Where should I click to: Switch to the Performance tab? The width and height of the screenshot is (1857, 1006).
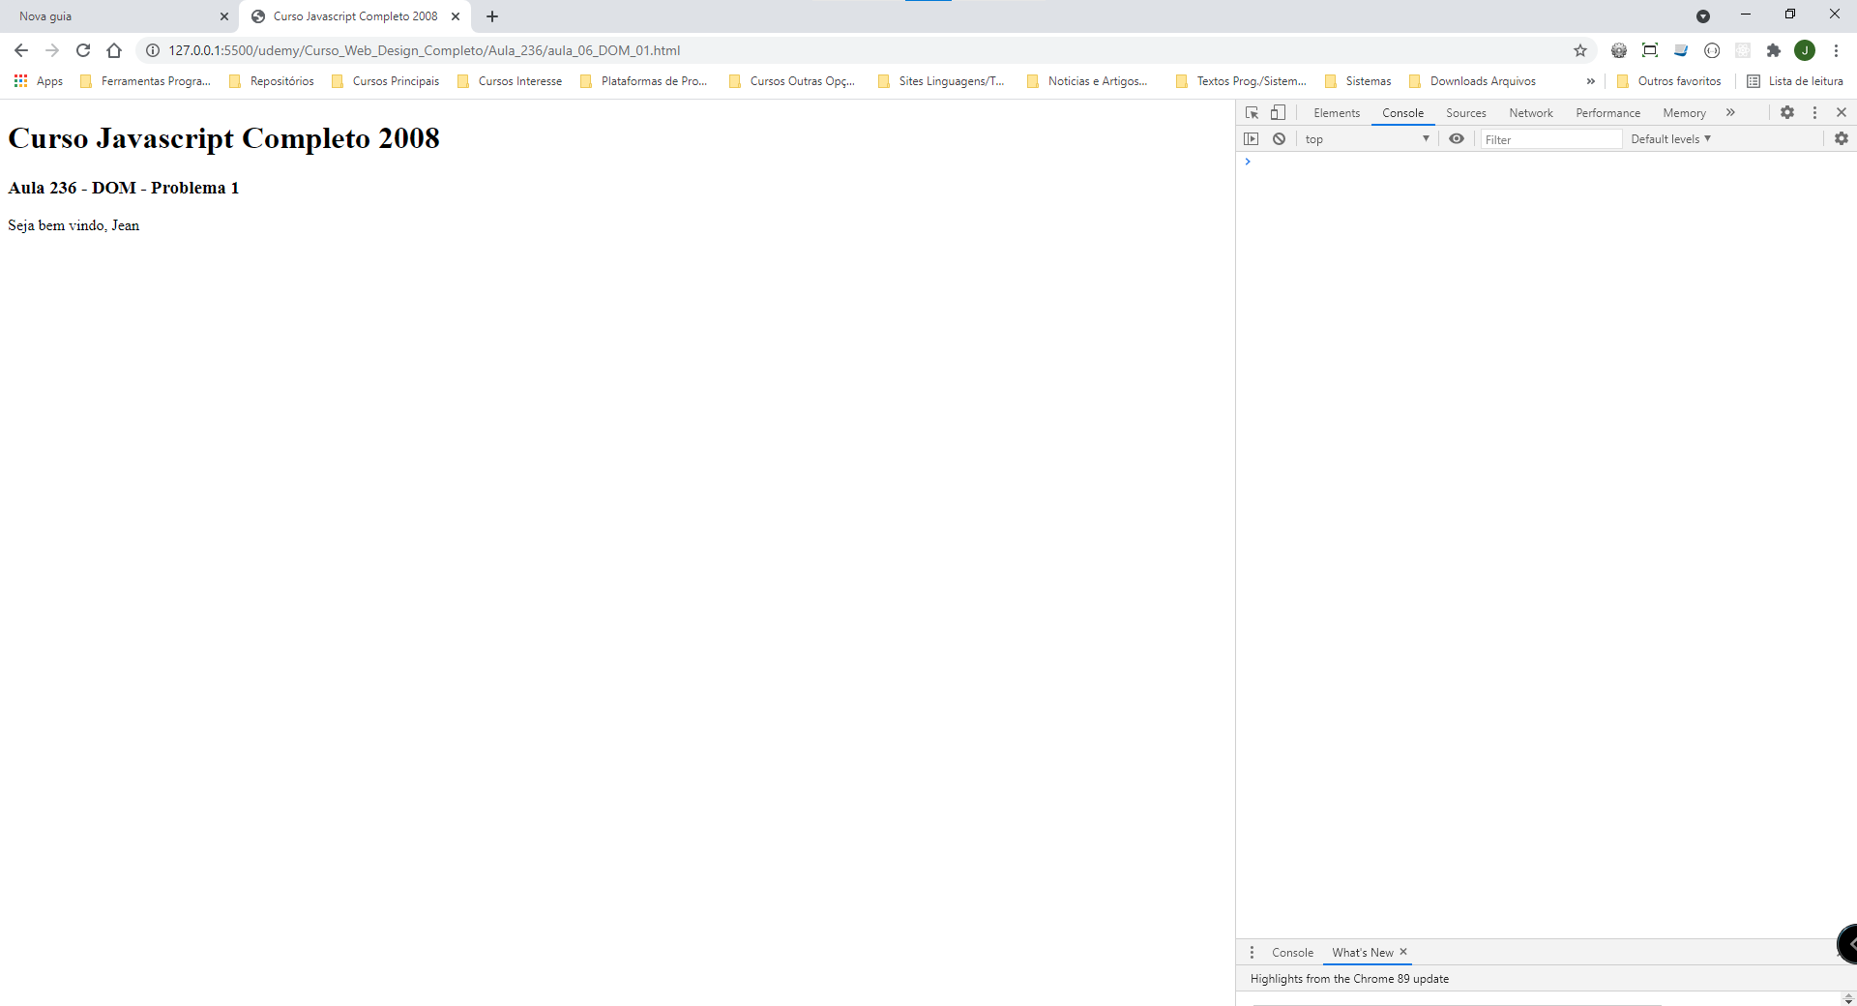tap(1607, 113)
